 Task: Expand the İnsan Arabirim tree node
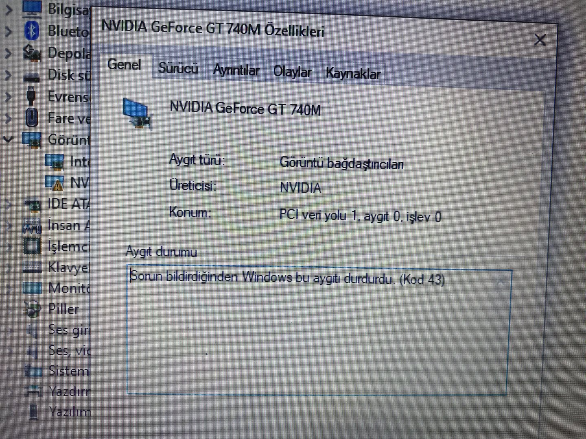(8, 226)
